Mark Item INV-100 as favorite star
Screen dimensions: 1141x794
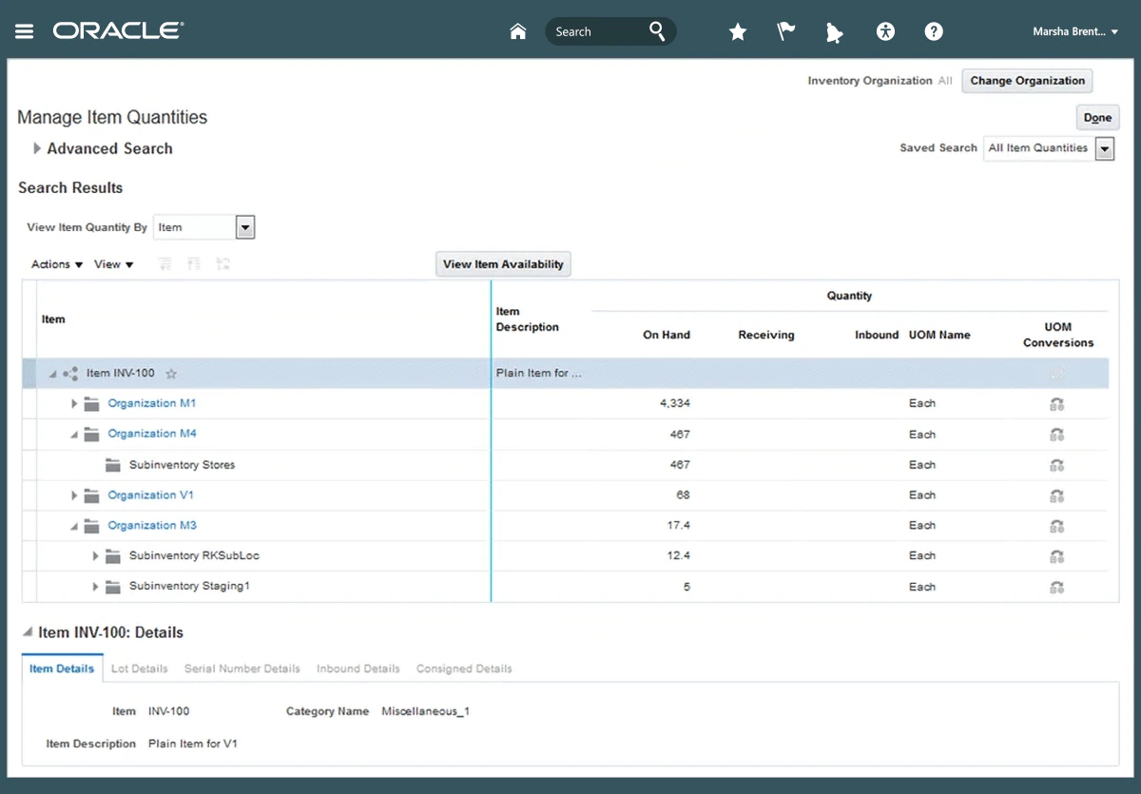tap(171, 374)
